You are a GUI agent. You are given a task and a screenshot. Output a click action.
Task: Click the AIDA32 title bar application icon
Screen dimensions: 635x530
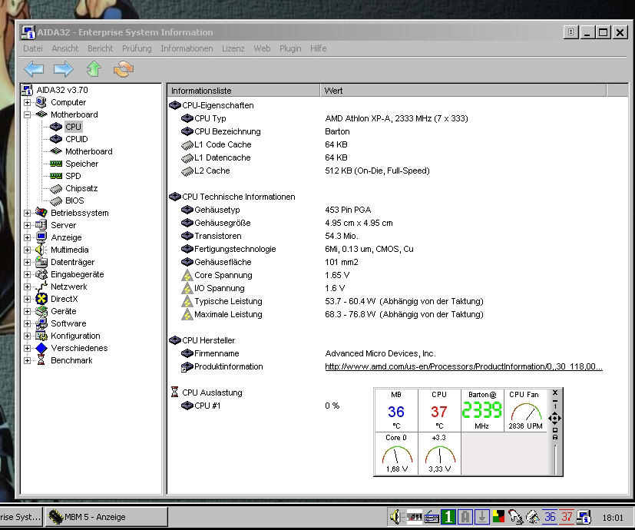click(28, 32)
